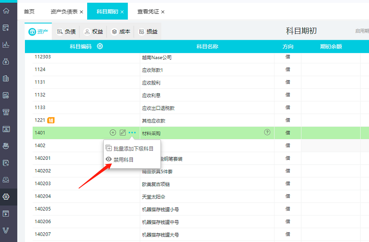Open the money bag icon in sidebar
Screen dimensions: 369x242
point(6,61)
